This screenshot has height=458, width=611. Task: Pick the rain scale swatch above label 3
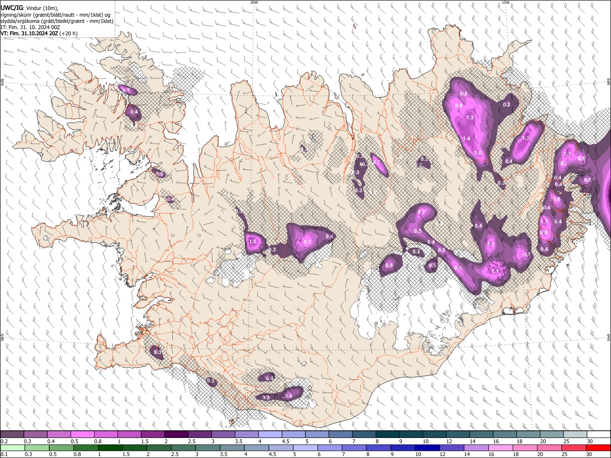[x=208, y=448]
